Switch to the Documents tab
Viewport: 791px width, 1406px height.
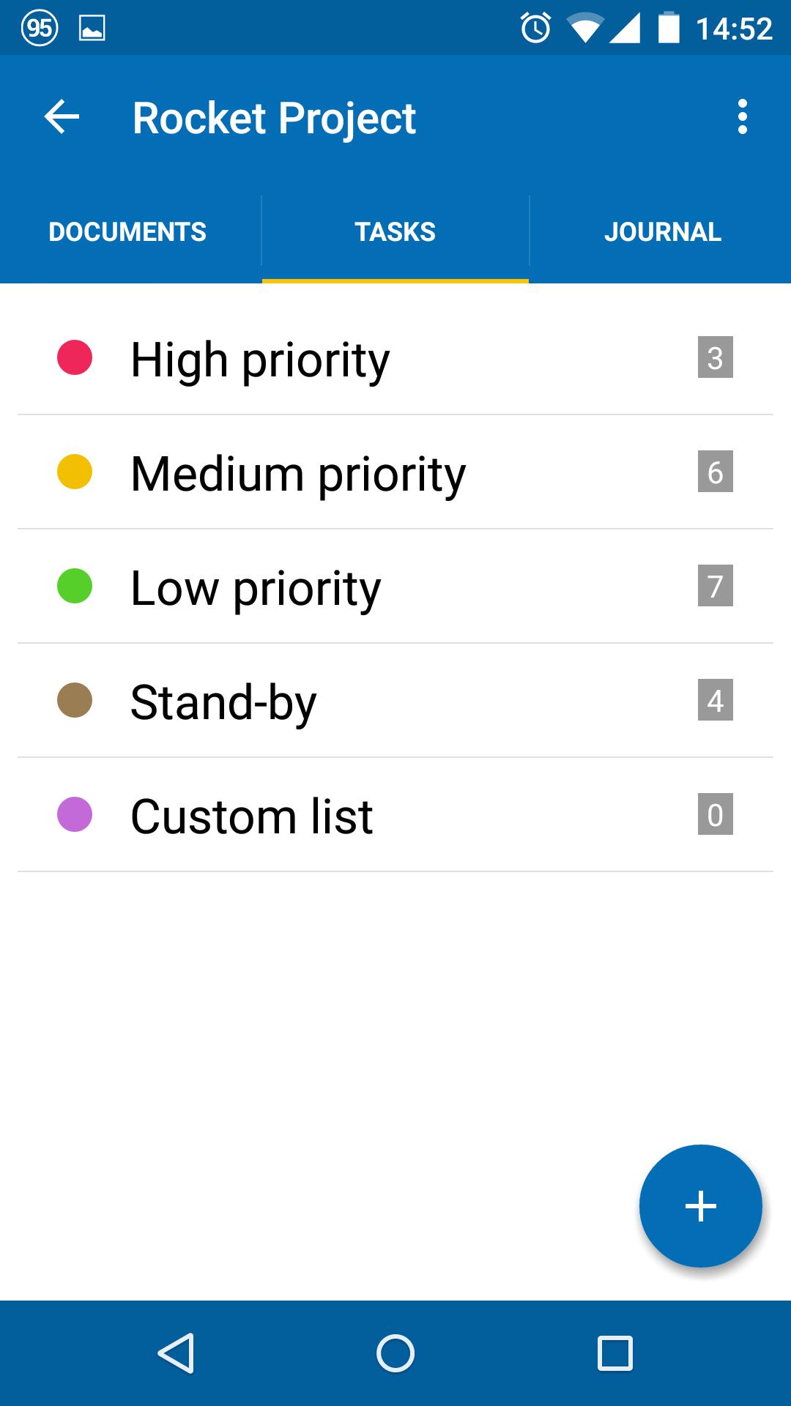point(127,232)
